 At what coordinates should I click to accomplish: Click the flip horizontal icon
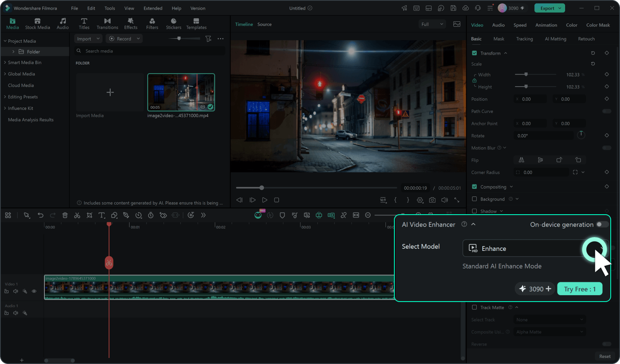tap(522, 160)
